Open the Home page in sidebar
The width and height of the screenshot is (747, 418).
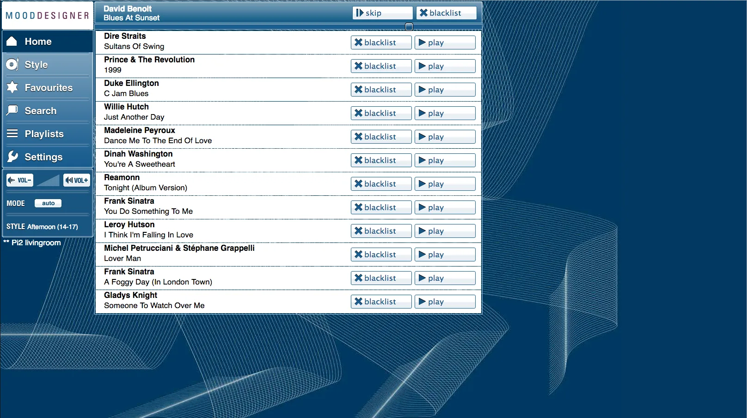coord(48,42)
